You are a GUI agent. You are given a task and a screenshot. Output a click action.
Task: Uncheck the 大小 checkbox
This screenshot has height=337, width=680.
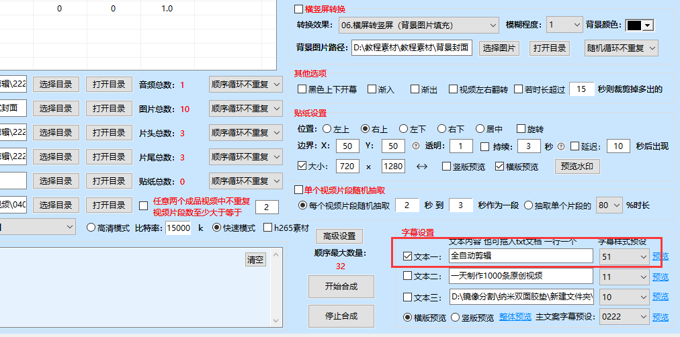click(302, 166)
